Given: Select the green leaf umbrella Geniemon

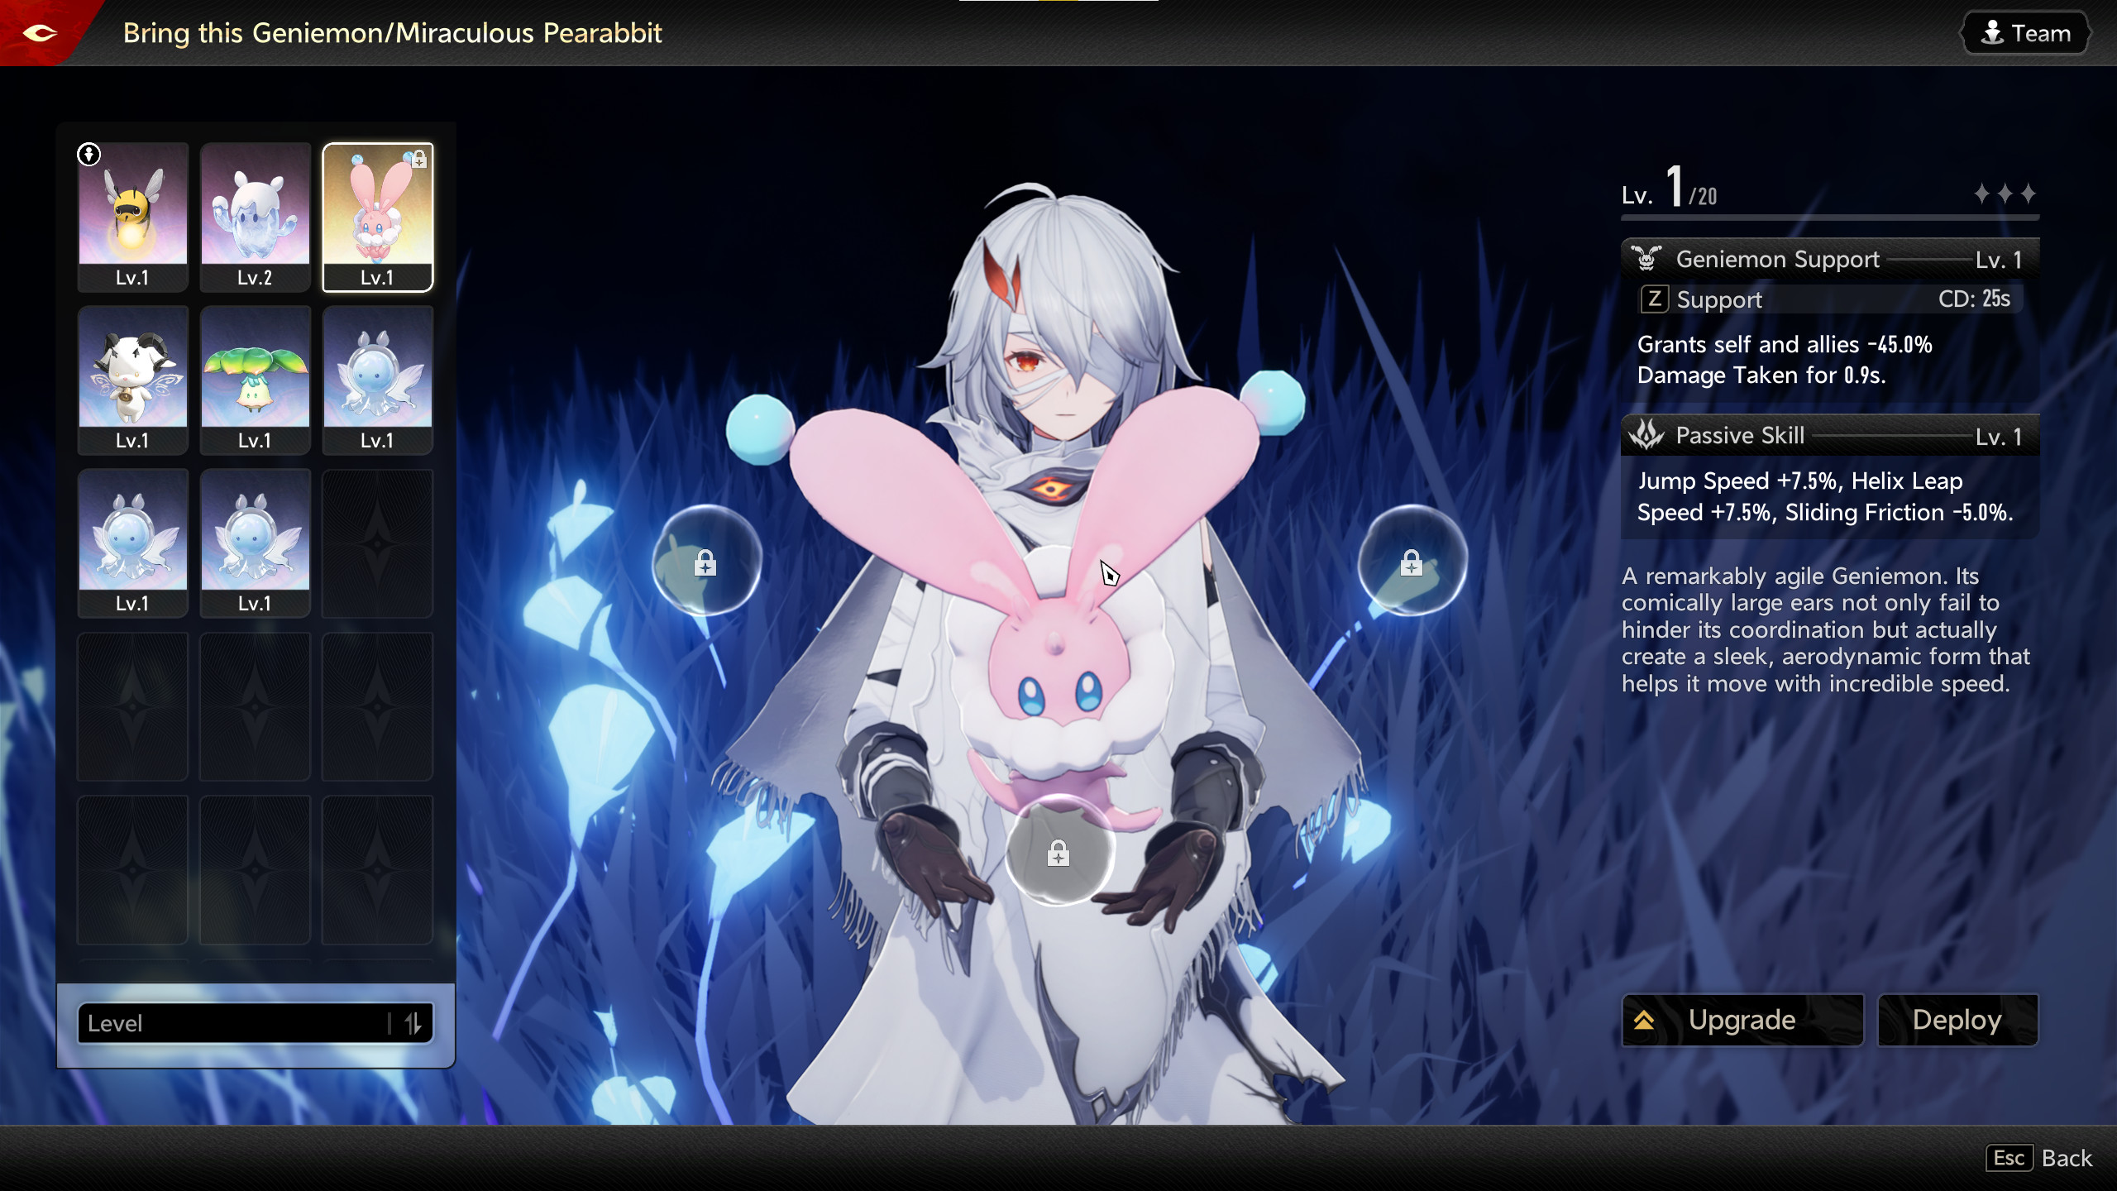Looking at the screenshot, I should (255, 379).
